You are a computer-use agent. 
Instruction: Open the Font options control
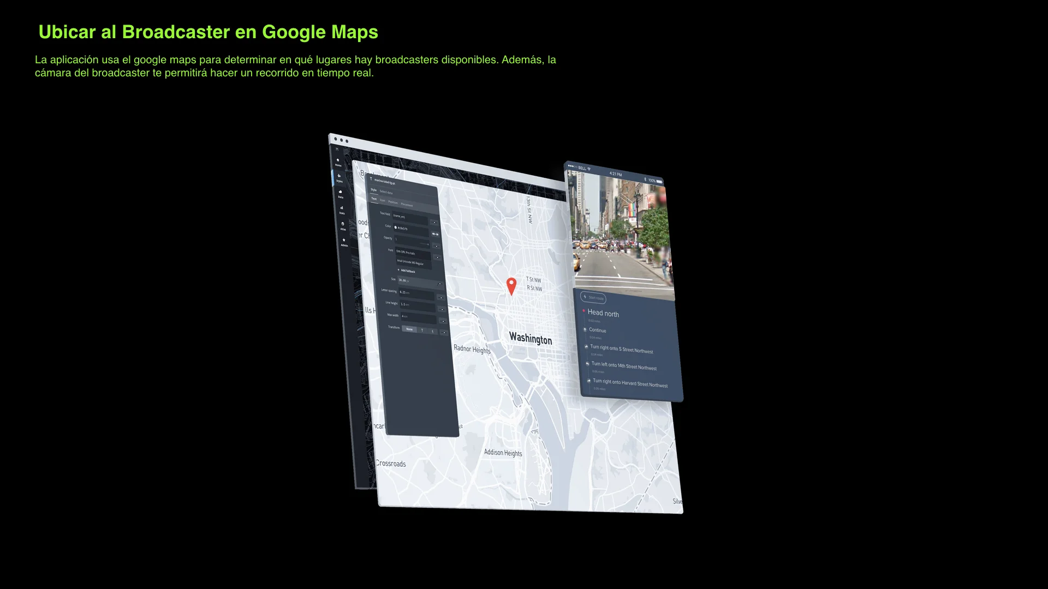click(437, 257)
